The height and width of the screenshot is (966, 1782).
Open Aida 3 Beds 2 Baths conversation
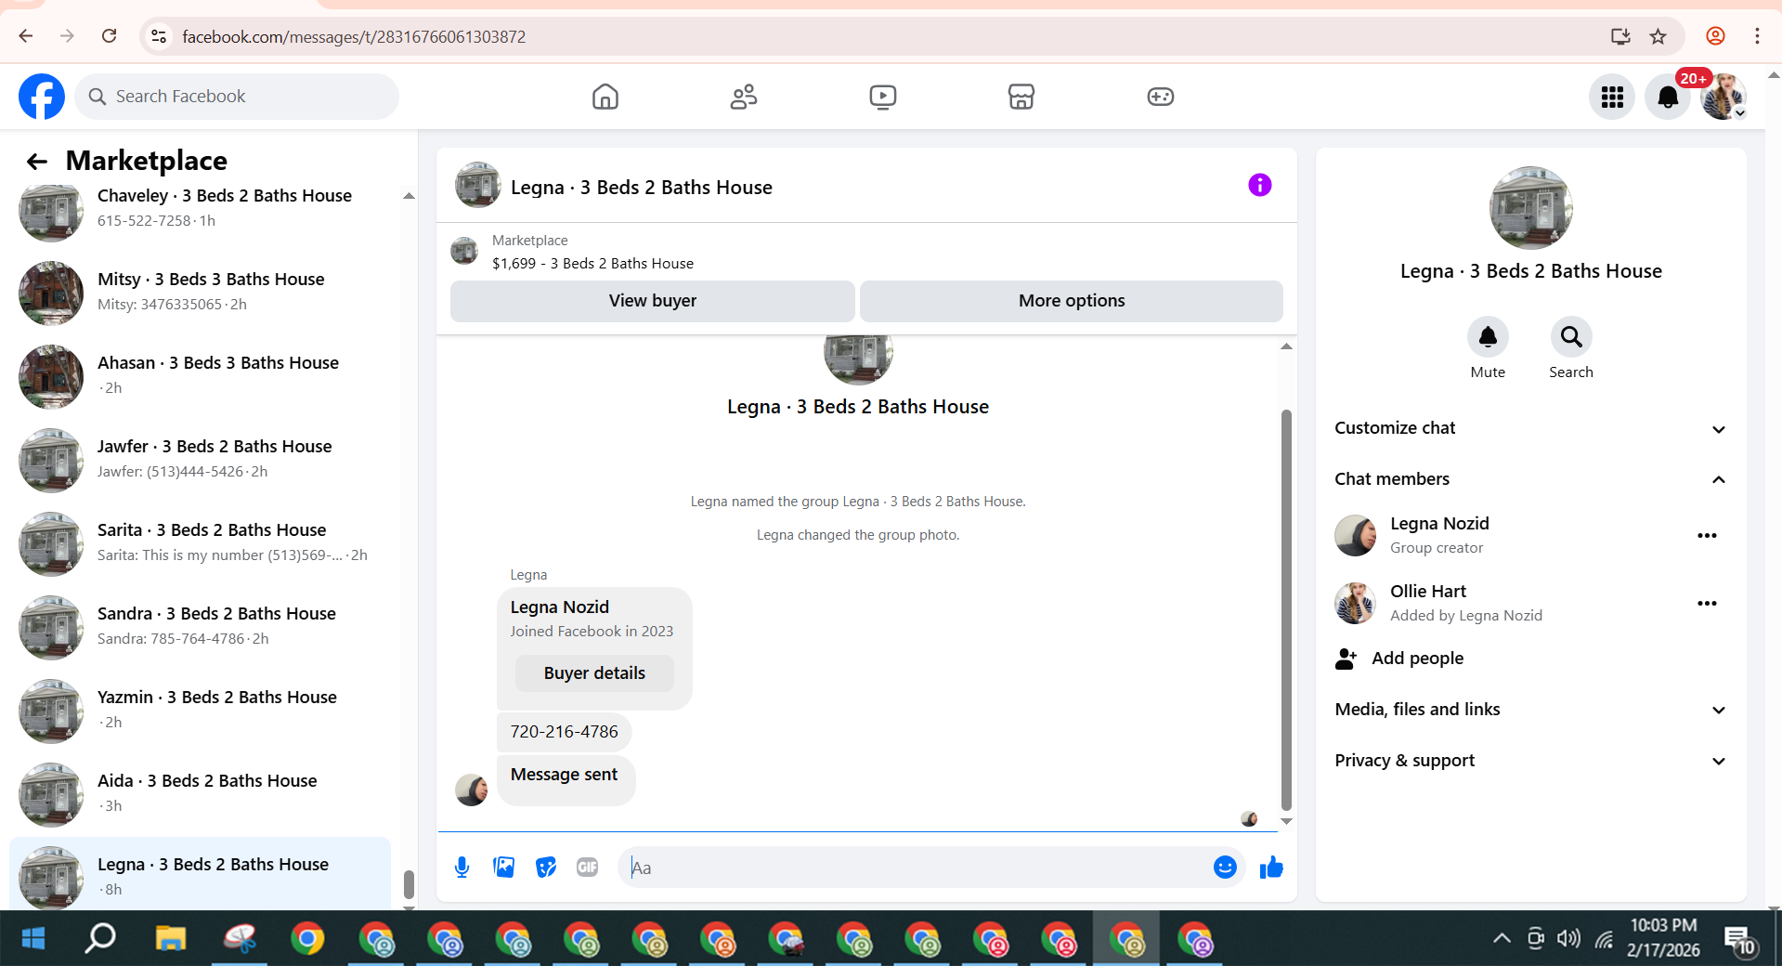pyautogui.click(x=200, y=794)
